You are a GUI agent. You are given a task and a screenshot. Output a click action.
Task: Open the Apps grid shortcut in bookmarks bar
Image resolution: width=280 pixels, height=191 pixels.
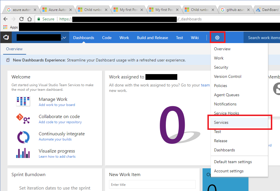(x=5, y=27)
